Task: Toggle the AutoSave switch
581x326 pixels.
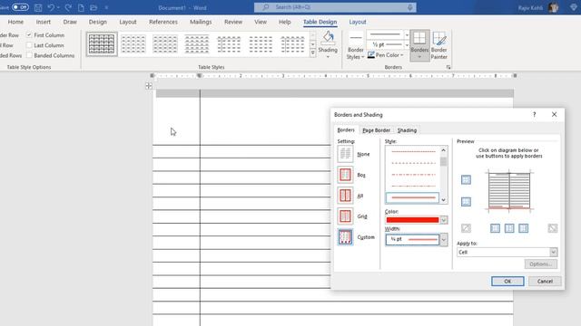Action: click(20, 7)
